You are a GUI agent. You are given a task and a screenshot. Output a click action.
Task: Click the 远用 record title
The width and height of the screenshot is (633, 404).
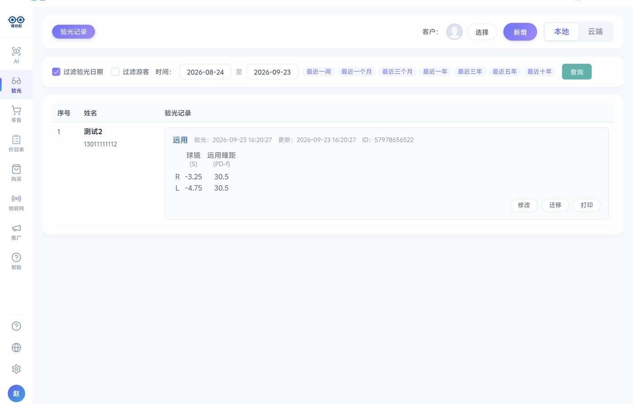(180, 140)
